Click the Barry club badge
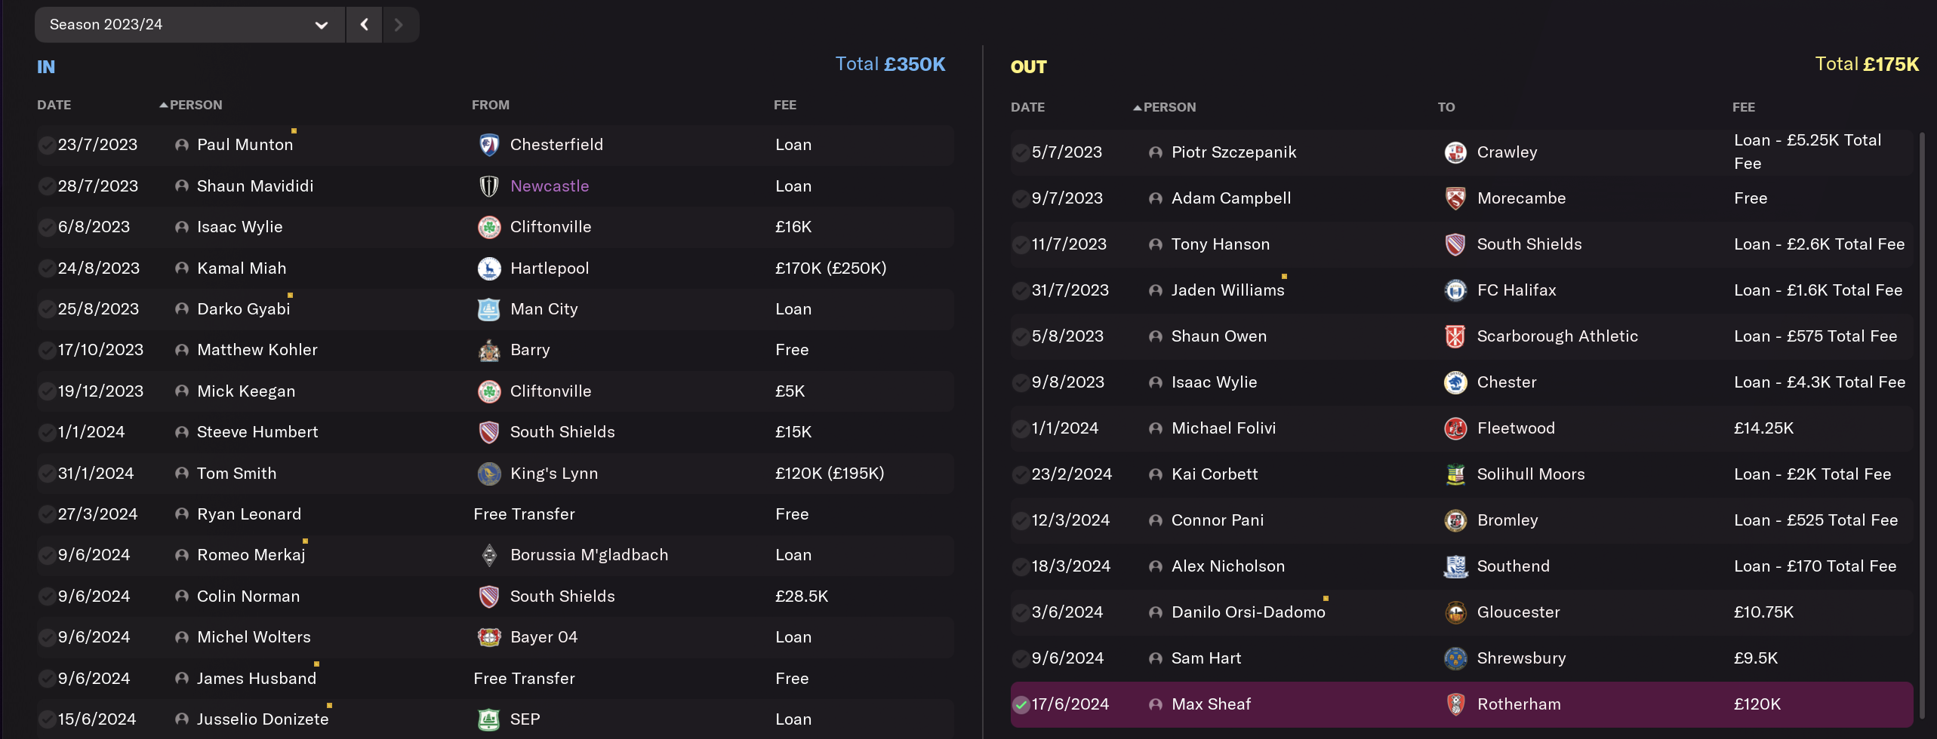Viewport: 1937px width, 739px height. point(489,350)
